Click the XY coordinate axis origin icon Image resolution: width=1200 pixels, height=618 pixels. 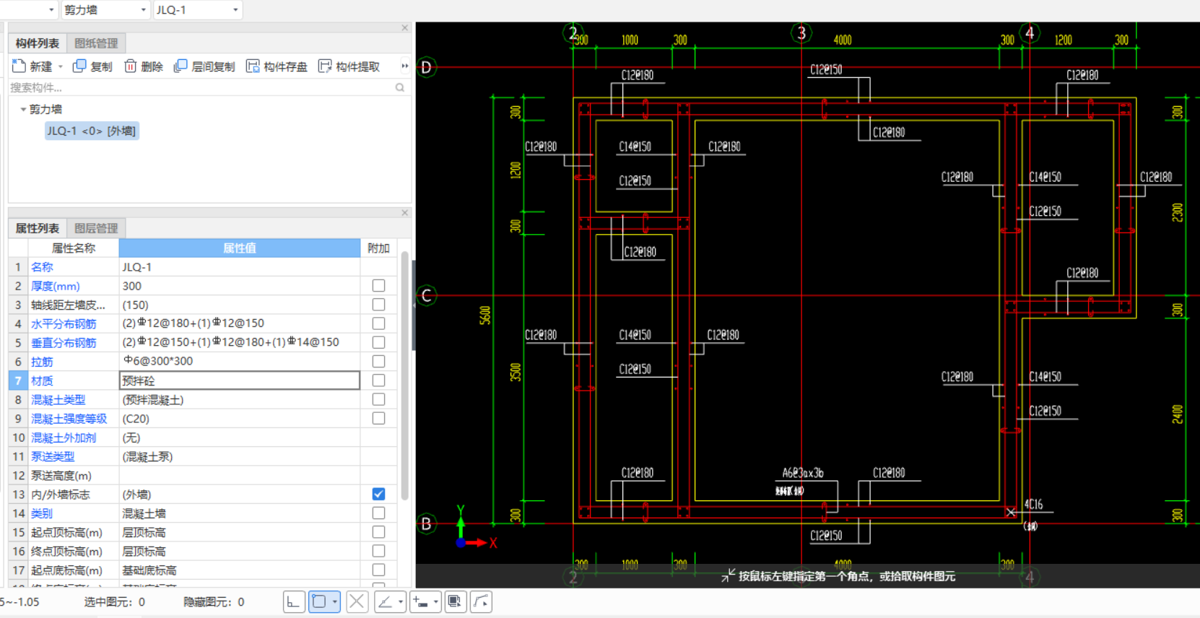pos(461,542)
